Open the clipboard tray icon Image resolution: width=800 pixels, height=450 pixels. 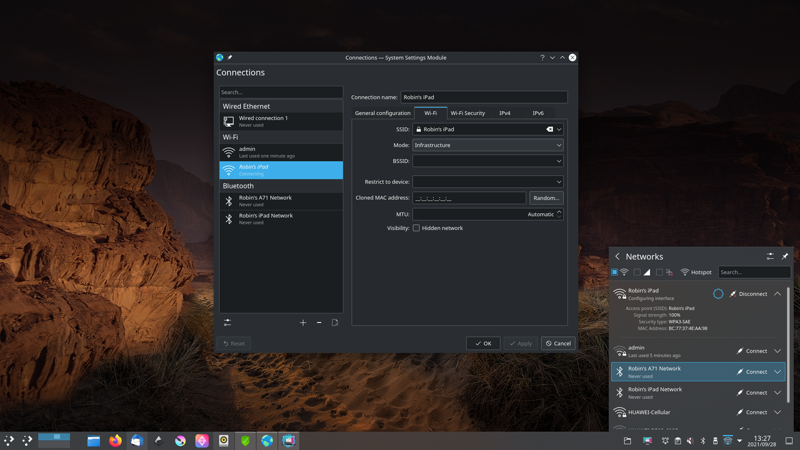(x=677, y=441)
